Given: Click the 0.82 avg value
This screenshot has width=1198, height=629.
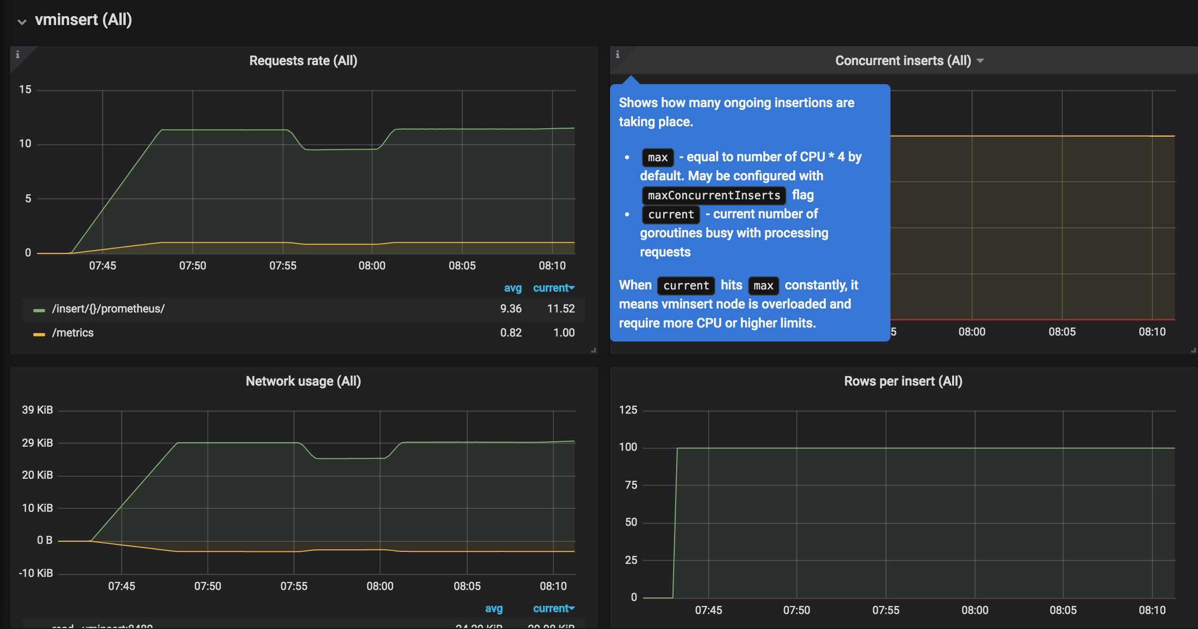Looking at the screenshot, I should pos(511,333).
